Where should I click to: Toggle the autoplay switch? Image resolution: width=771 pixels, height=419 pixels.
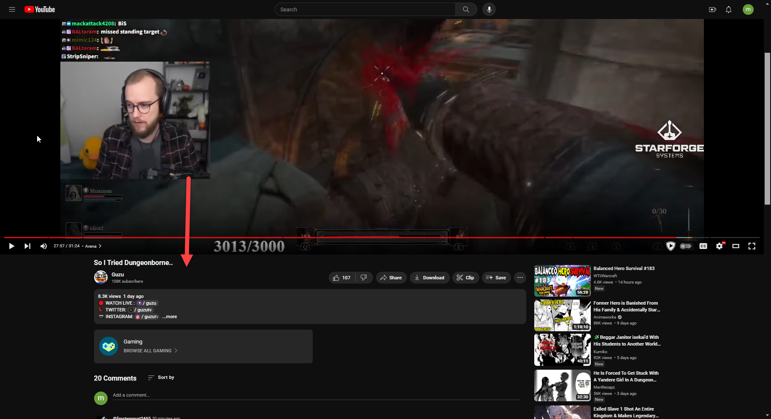coord(686,246)
